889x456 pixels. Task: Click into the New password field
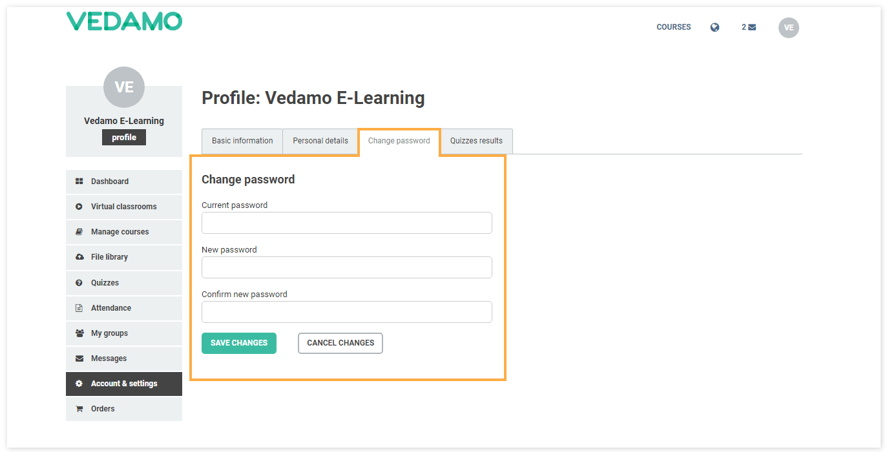tap(346, 267)
